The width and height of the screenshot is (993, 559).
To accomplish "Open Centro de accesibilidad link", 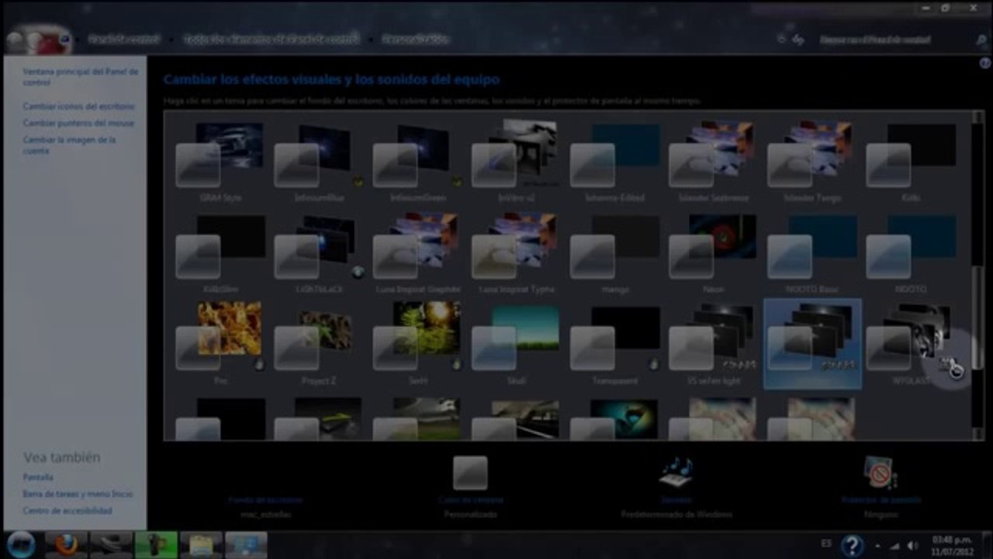I will 67,511.
